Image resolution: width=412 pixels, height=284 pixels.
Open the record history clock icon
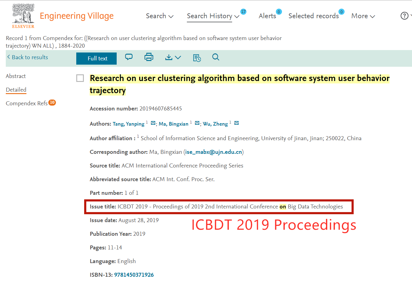197,58
